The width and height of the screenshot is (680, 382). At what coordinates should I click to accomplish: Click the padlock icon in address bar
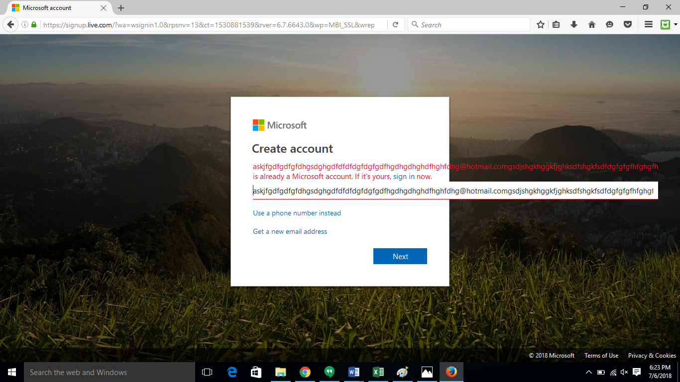coord(33,24)
